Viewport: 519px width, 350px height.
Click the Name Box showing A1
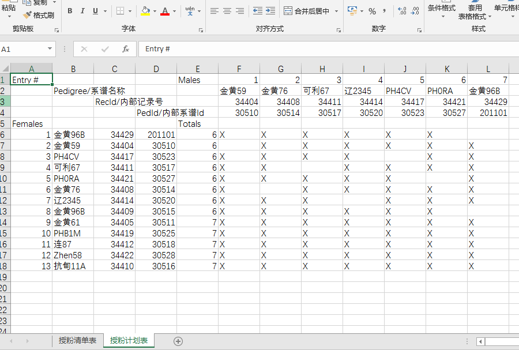click(22, 49)
